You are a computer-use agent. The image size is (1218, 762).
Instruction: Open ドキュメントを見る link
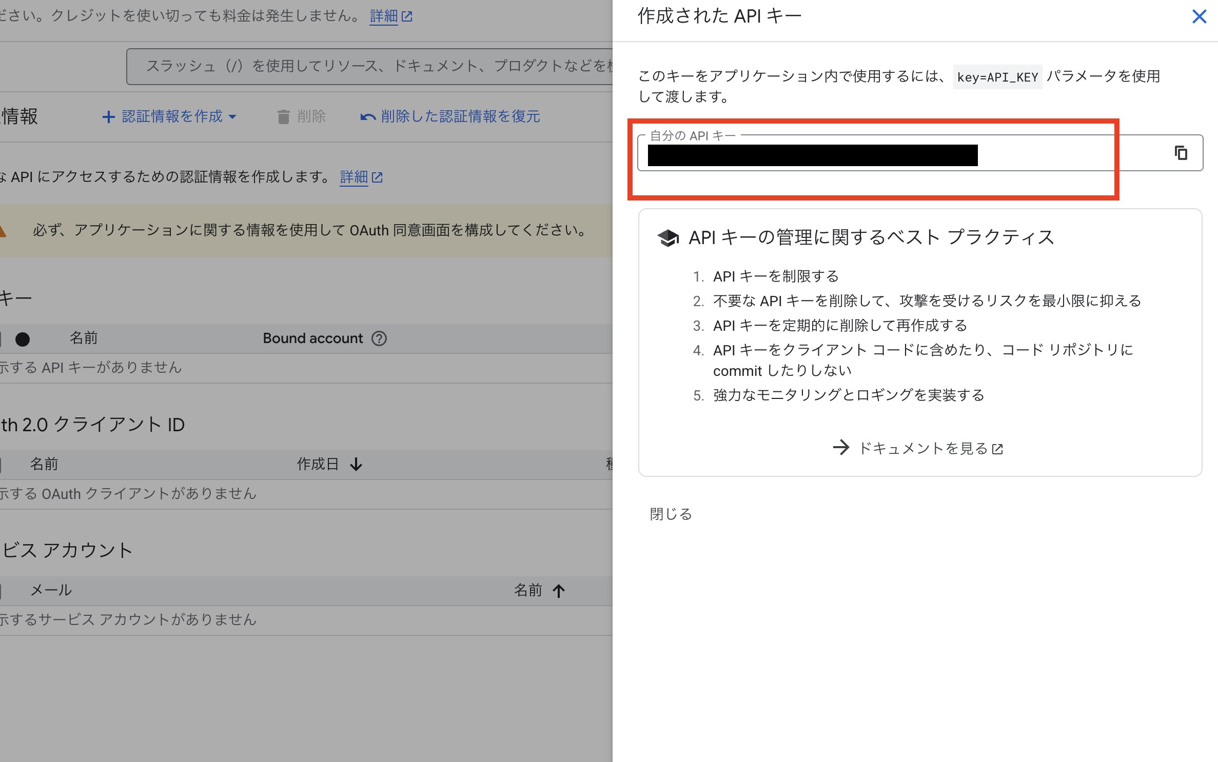(924, 448)
